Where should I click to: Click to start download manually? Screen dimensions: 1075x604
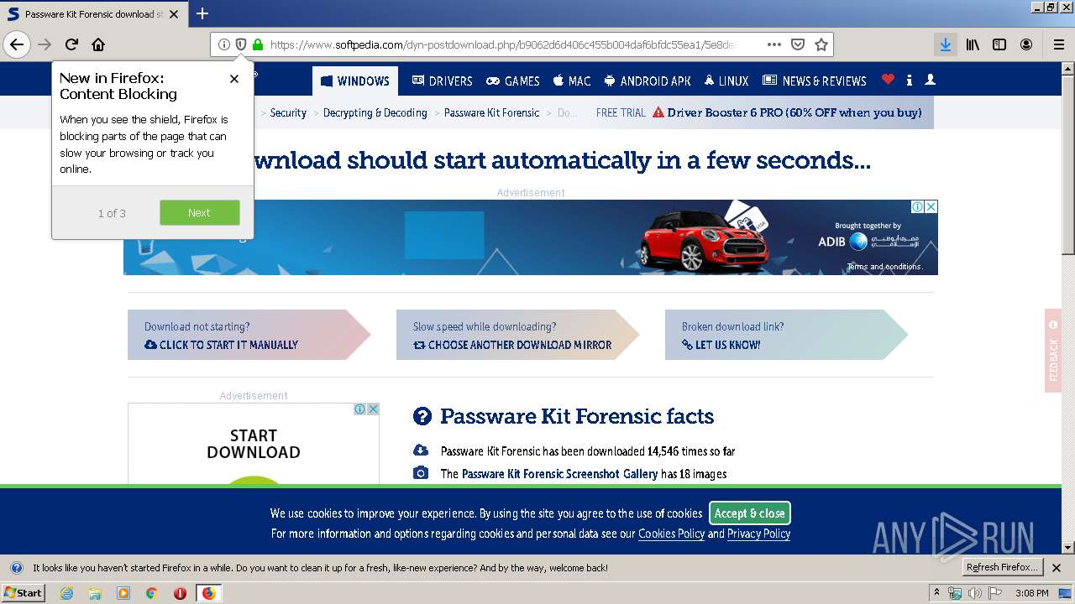pos(221,345)
